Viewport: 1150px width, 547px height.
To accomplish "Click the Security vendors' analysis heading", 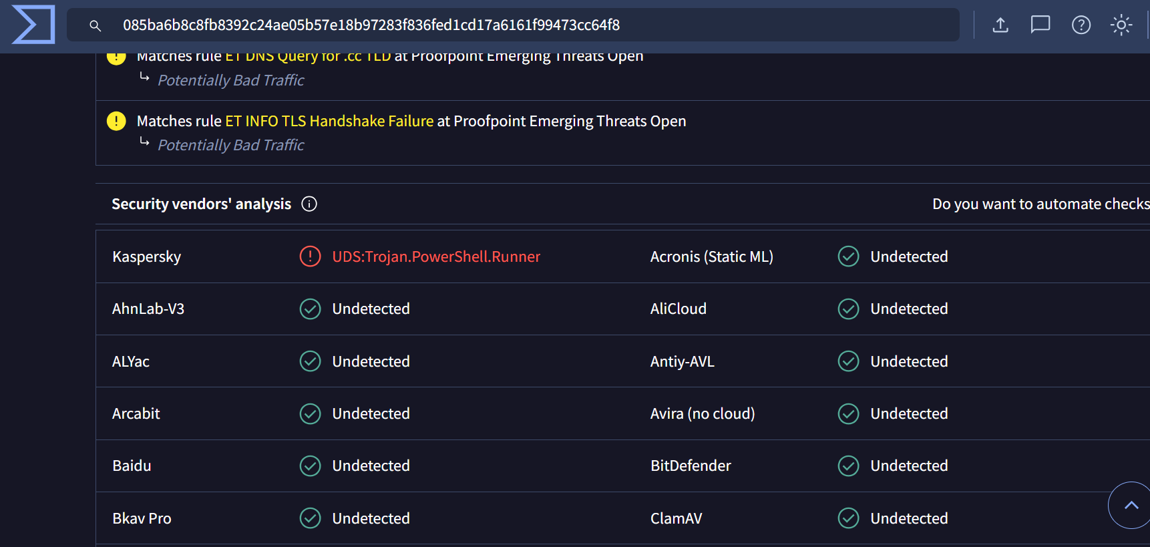I will [202, 204].
